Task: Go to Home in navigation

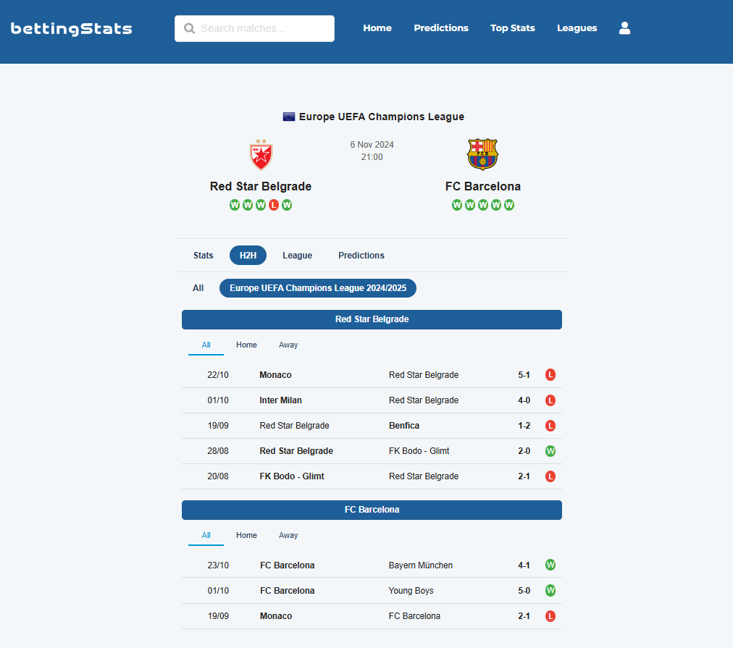Action: 377,28
